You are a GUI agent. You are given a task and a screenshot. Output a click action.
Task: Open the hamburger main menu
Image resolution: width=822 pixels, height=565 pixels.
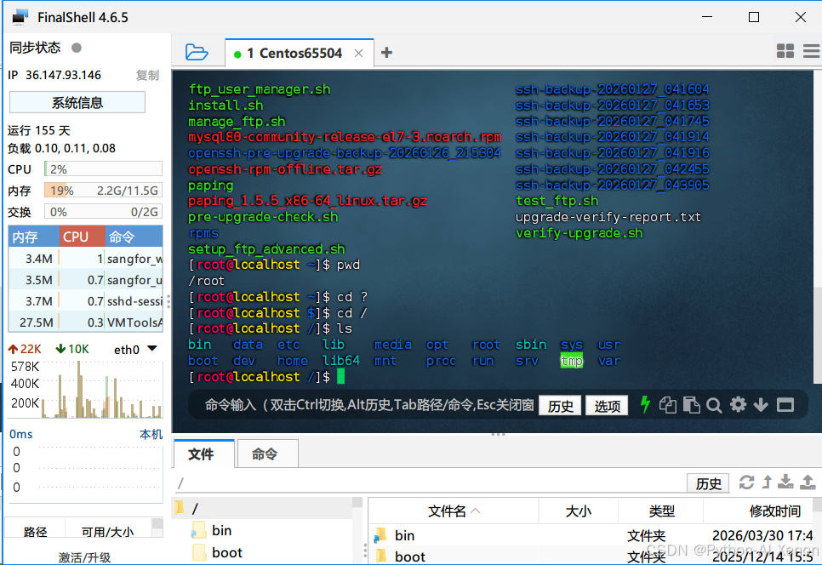(x=812, y=51)
